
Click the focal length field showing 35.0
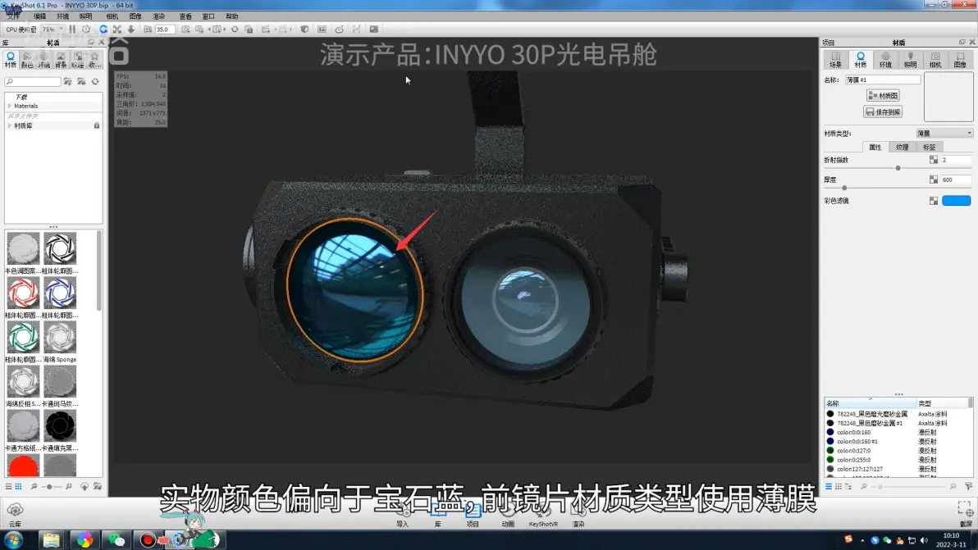(165, 30)
